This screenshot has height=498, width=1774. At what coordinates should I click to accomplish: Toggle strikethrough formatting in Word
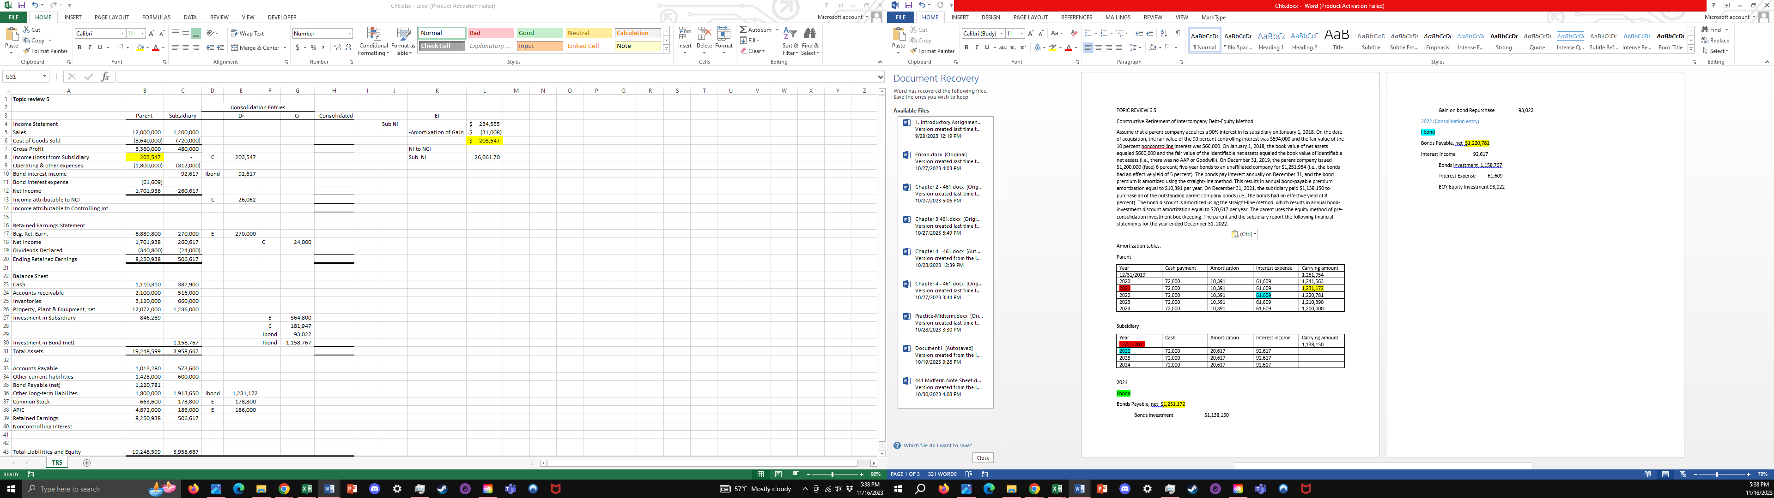pyautogui.click(x=1002, y=47)
